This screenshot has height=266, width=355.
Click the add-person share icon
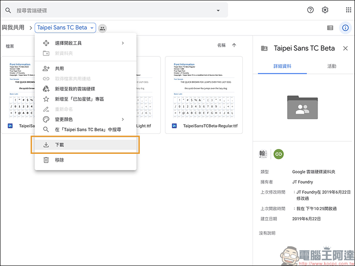click(46, 69)
